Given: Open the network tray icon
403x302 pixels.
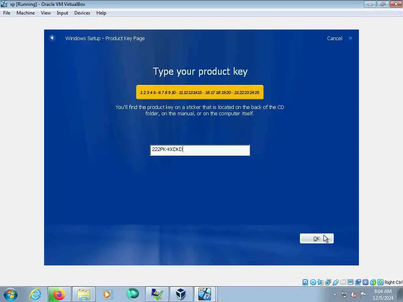Looking at the screenshot, I should (344, 295).
